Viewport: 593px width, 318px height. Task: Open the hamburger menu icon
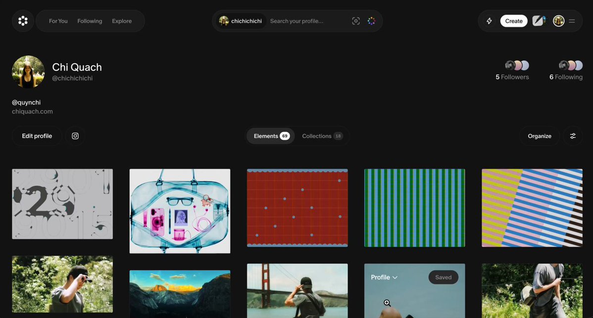(572, 21)
